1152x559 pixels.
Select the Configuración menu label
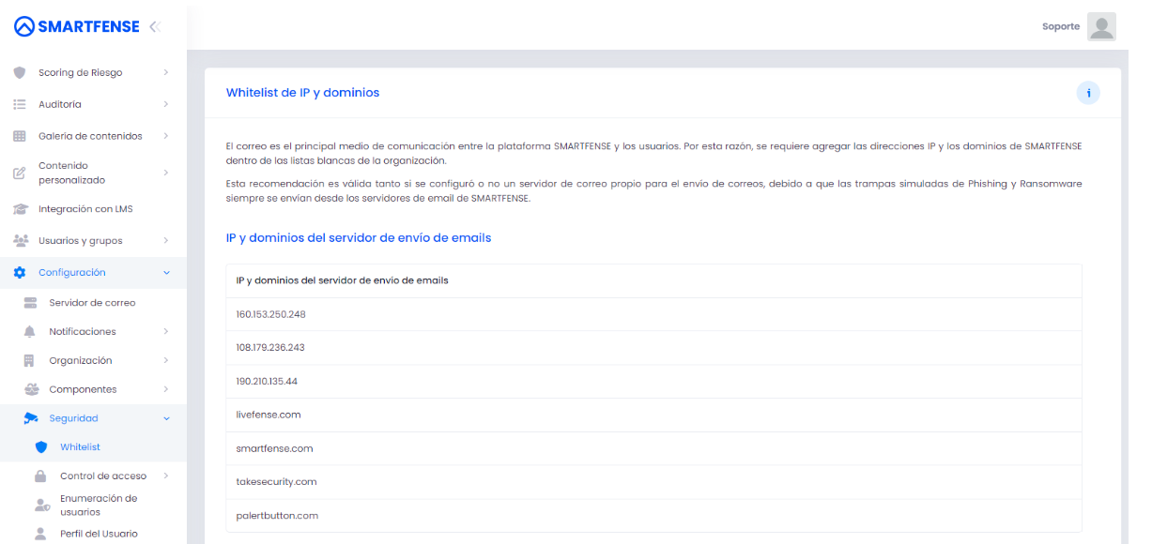[72, 273]
